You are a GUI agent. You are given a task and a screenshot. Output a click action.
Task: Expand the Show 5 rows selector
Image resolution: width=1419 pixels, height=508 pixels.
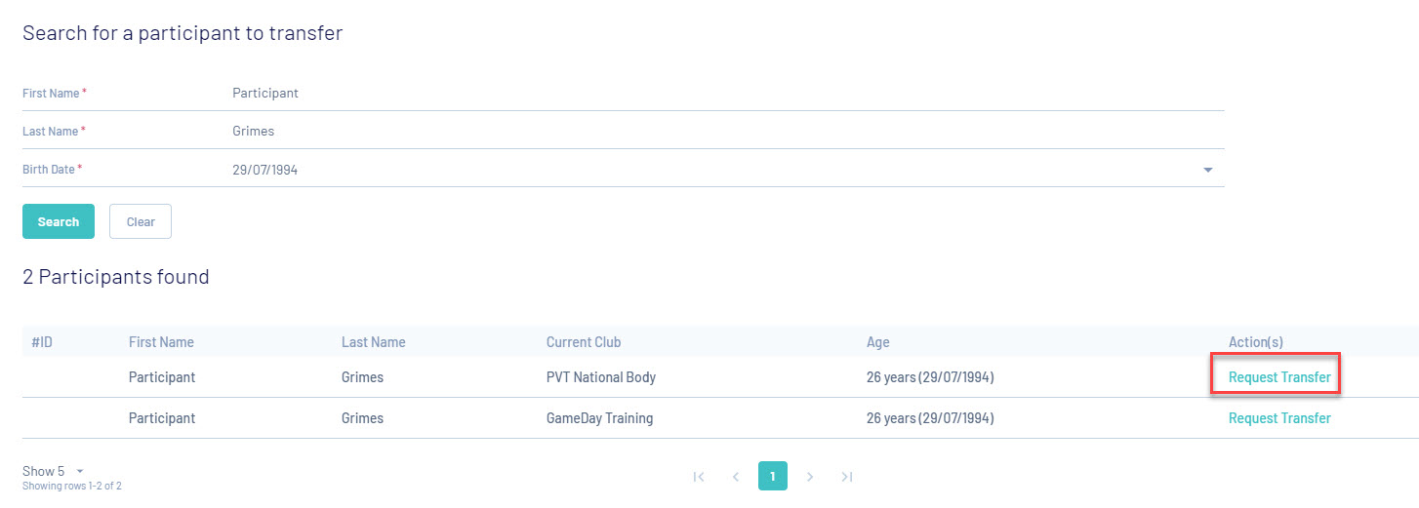tap(80, 471)
